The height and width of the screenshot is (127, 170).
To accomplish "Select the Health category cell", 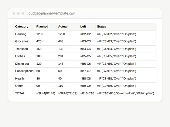I will pos(24,79).
